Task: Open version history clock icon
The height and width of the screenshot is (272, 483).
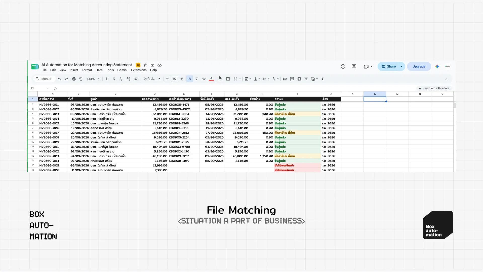Action: (343, 66)
